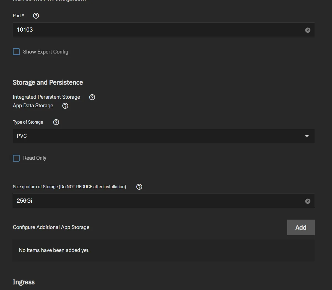Expand the PVC storage type selector
This screenshot has height=290, width=332.
[164, 136]
